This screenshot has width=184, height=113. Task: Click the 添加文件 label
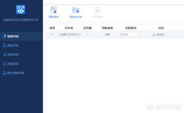point(54,17)
